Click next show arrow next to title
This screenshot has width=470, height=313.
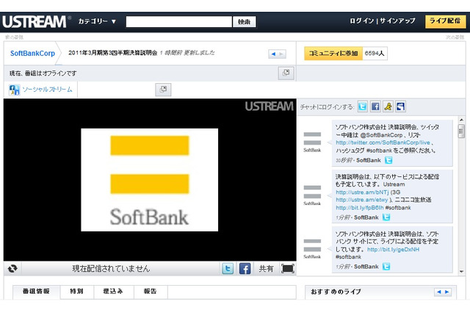point(281,54)
